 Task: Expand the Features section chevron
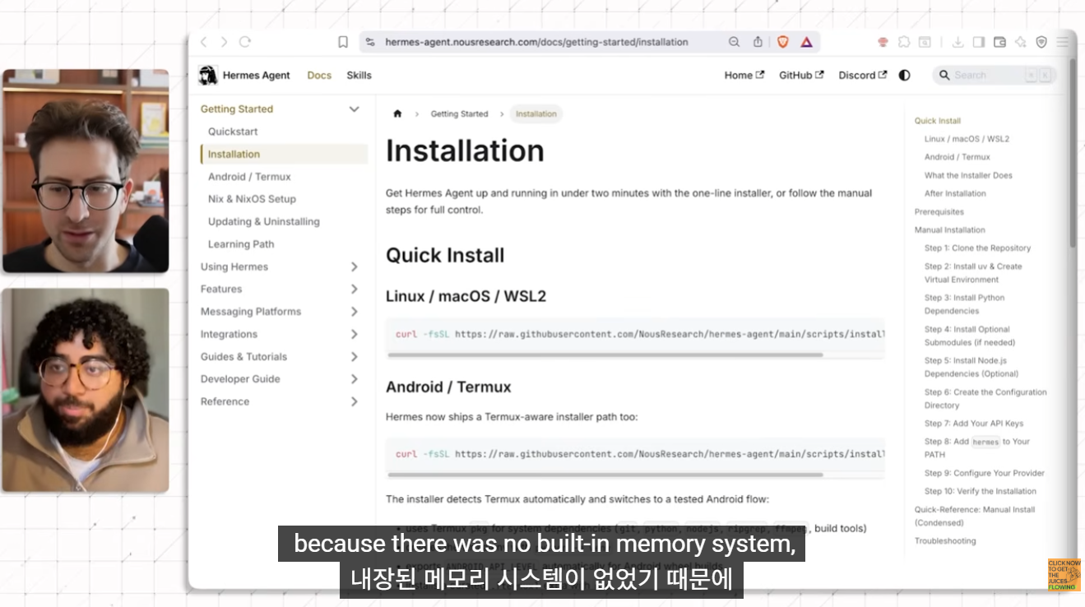point(355,290)
